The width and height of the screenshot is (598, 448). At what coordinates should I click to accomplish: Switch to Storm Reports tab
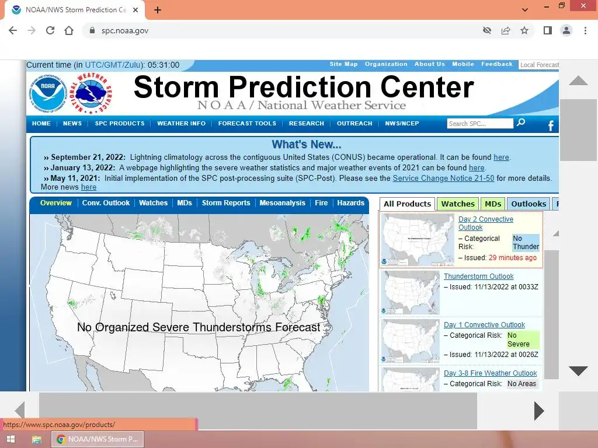[226, 202]
